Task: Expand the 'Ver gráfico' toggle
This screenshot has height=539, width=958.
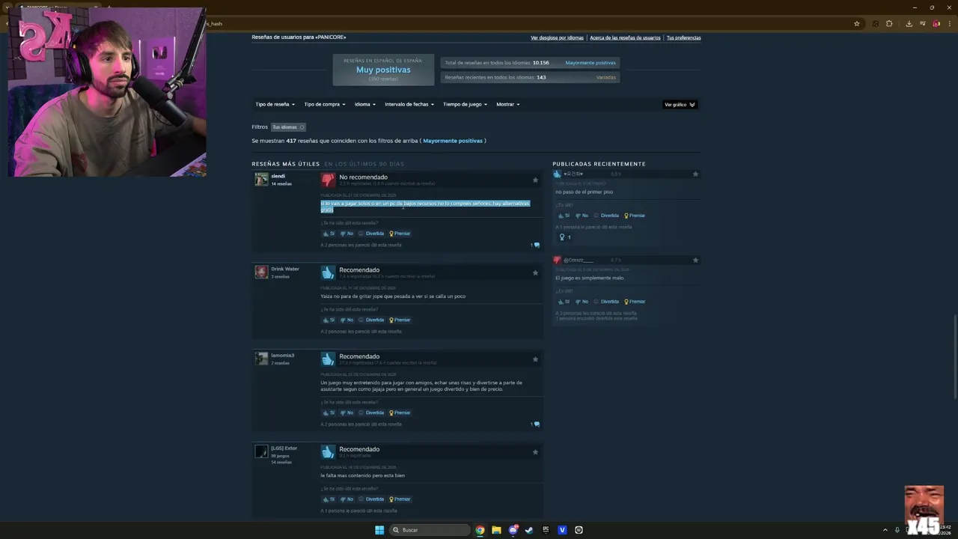Action: 680,105
